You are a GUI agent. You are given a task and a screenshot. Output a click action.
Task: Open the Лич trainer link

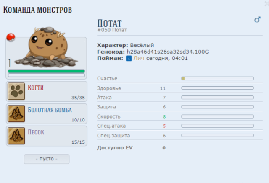[x=139, y=58]
